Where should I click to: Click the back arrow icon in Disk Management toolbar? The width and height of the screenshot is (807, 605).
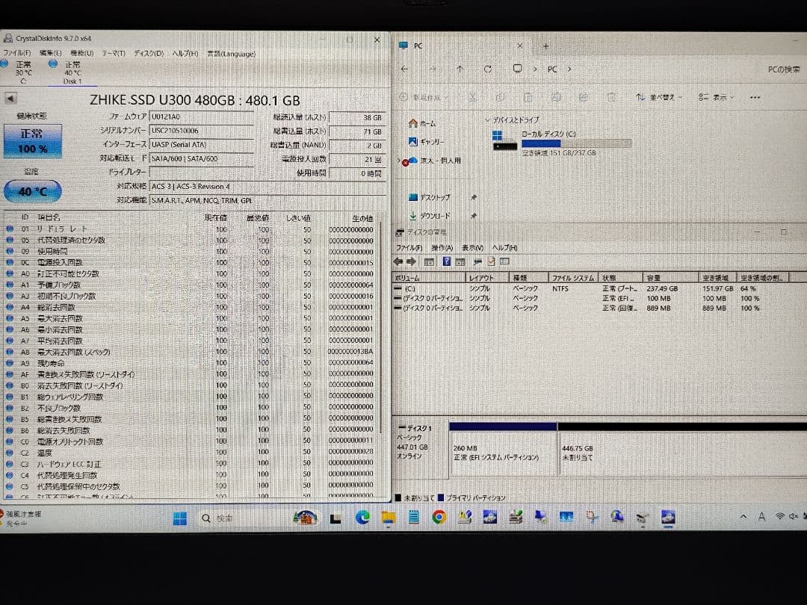click(397, 261)
